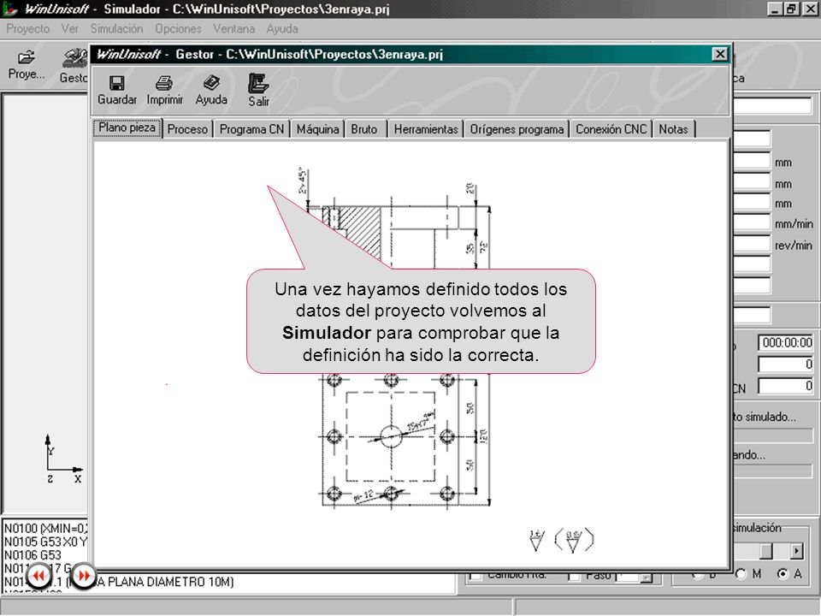Go back with the red rewind button
Screen dimensions: 821x616
[38, 576]
